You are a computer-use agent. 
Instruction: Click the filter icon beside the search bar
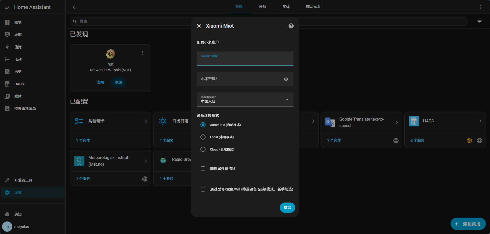pyautogui.click(x=479, y=22)
